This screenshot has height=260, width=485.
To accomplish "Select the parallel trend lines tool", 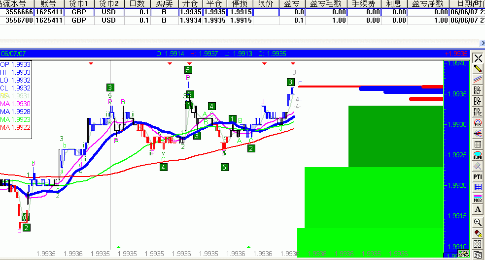I will coord(478,80).
